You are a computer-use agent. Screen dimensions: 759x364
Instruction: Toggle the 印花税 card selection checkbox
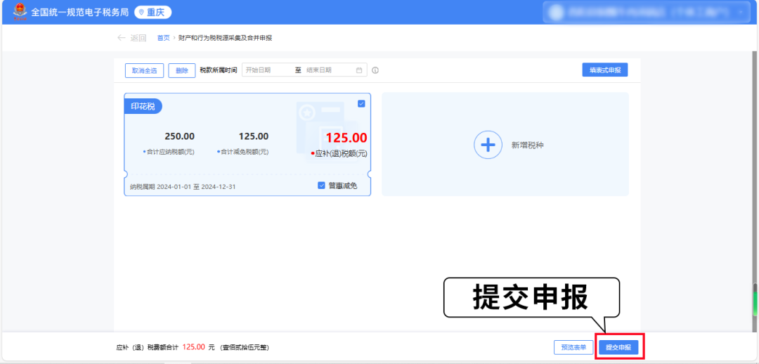(361, 104)
